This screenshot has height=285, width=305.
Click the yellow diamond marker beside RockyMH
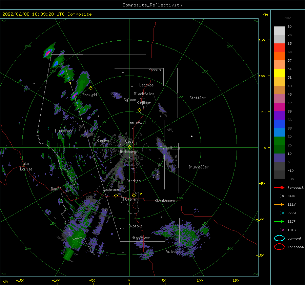90,88
